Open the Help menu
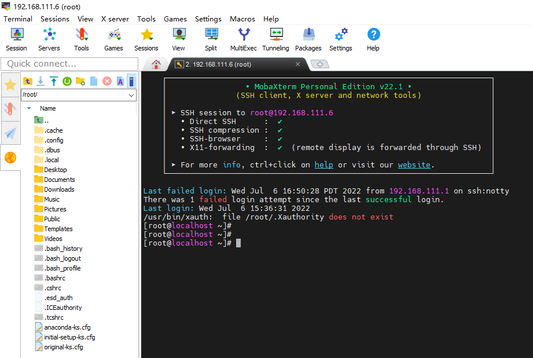533x358 pixels. tap(271, 19)
